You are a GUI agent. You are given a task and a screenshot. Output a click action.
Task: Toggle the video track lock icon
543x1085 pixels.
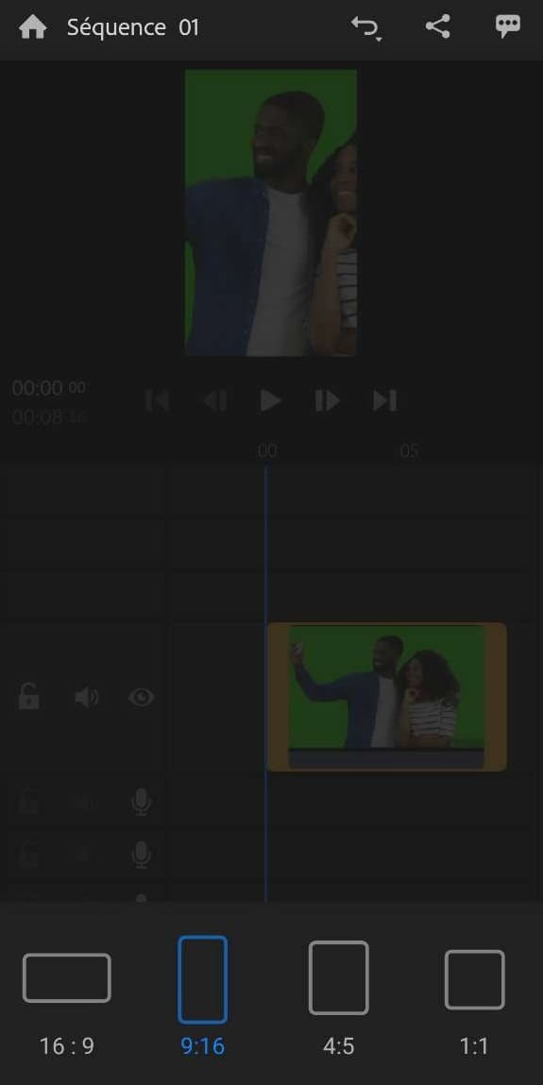pos(28,697)
